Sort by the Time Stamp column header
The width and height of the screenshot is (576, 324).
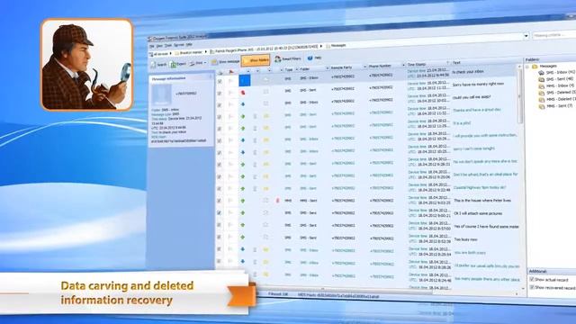[427, 64]
